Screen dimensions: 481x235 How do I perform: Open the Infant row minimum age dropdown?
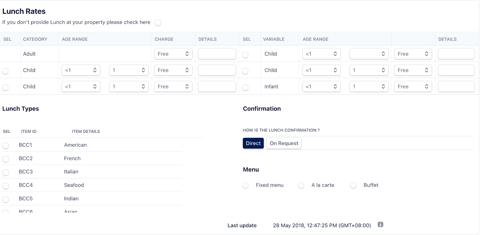[x=321, y=87]
